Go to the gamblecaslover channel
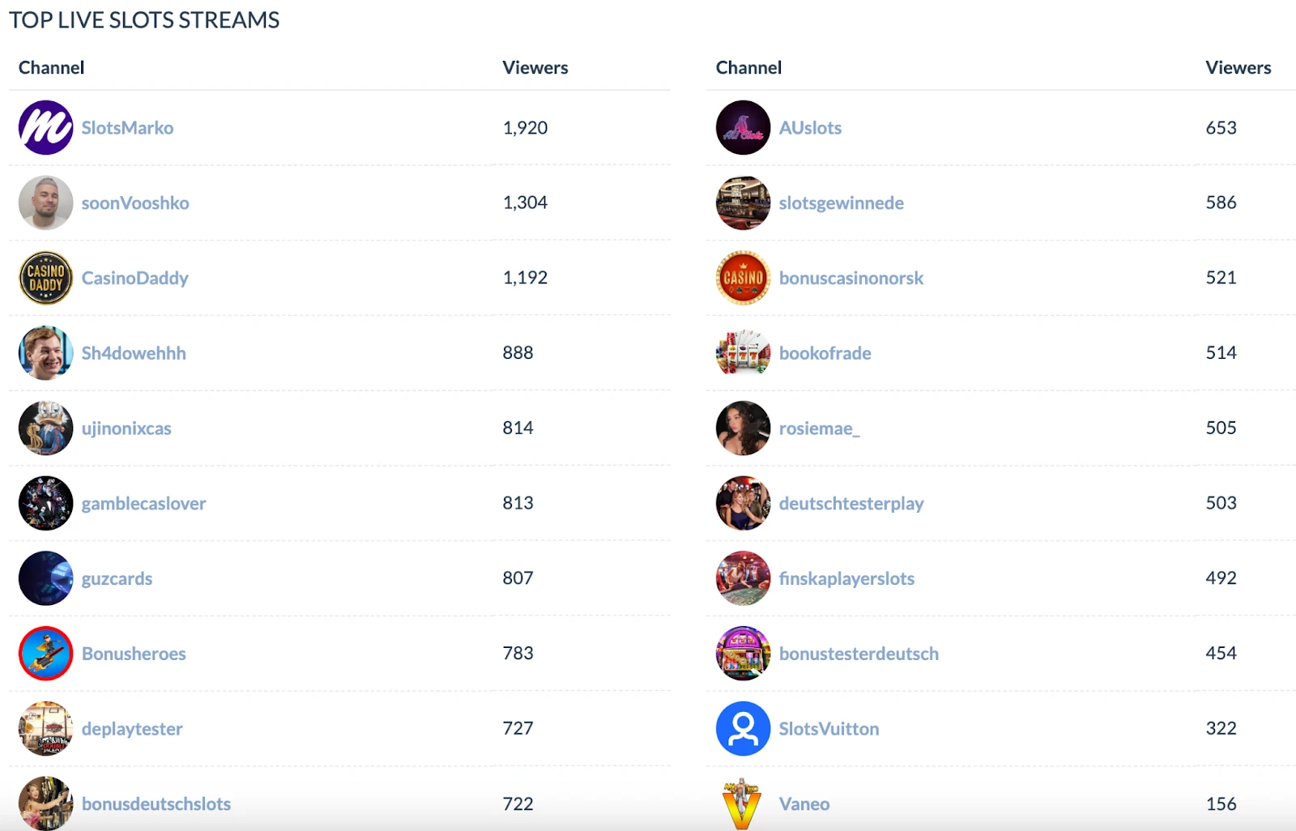This screenshot has height=831, width=1296. (x=143, y=504)
